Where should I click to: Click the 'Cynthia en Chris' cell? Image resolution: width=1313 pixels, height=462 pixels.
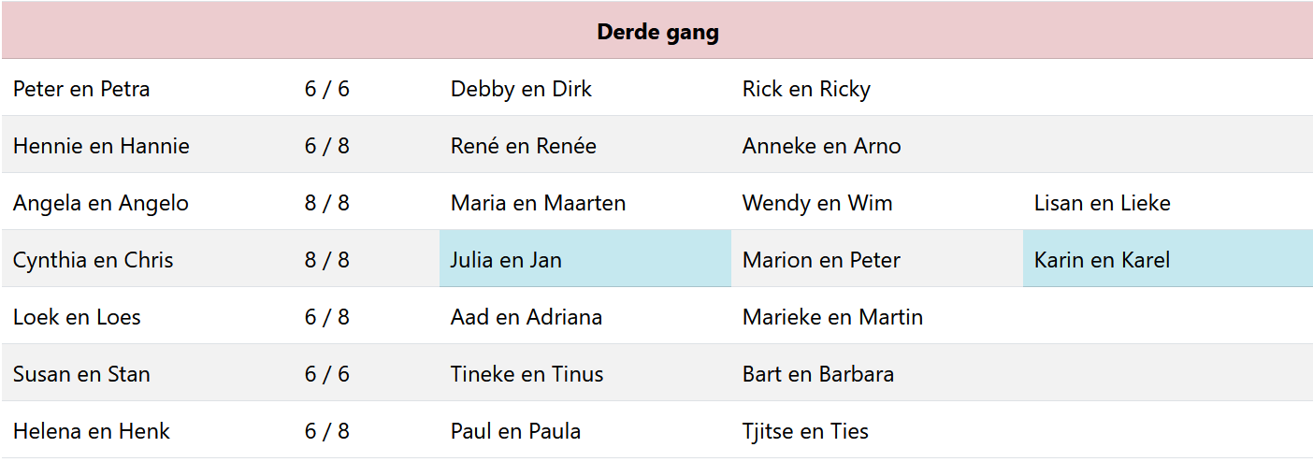(x=93, y=260)
